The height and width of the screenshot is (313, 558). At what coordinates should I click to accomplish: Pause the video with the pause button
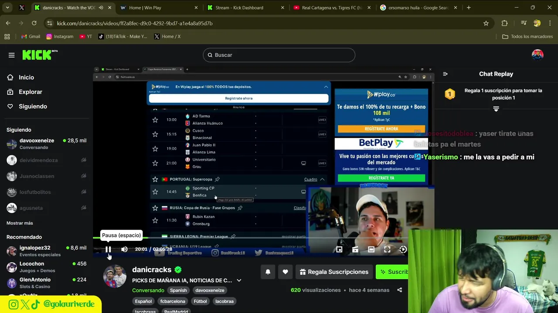coord(108,249)
